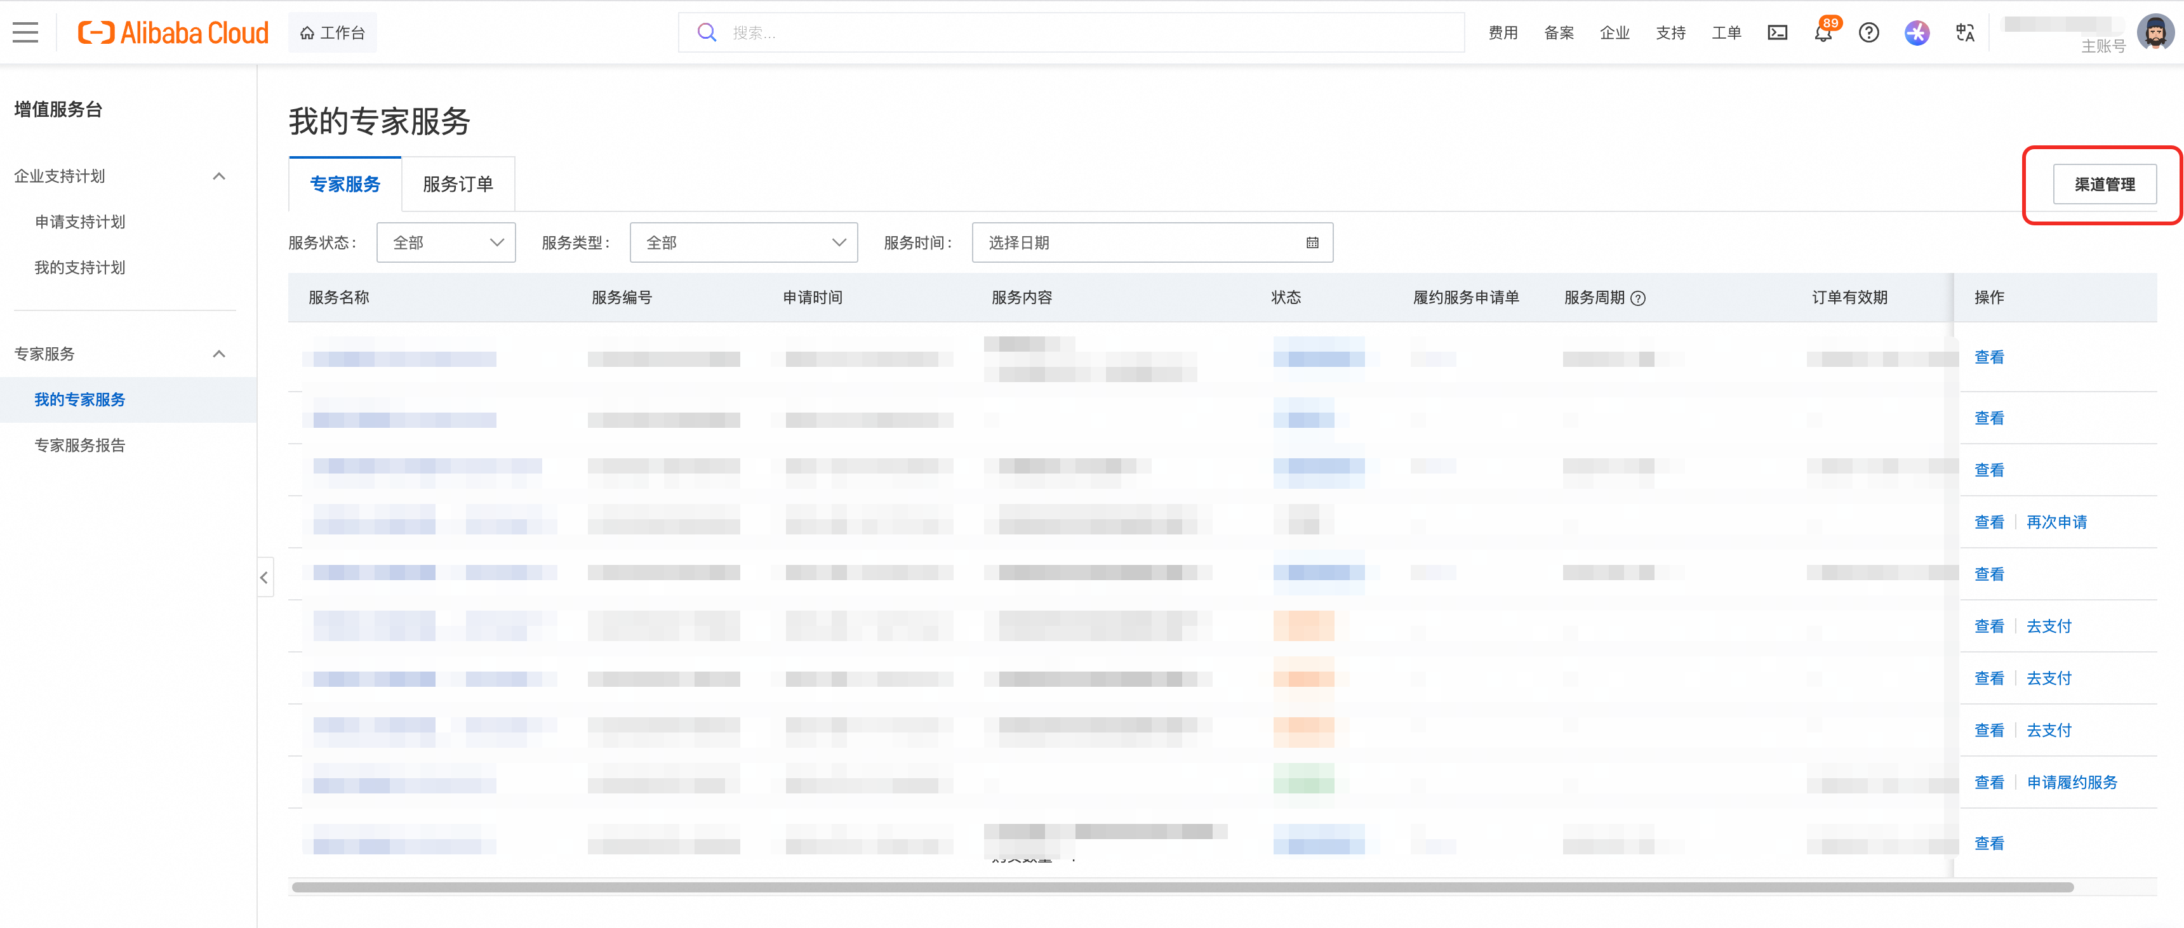Collapse the sidebar with arrow handle
2184x928 pixels.
(265, 577)
